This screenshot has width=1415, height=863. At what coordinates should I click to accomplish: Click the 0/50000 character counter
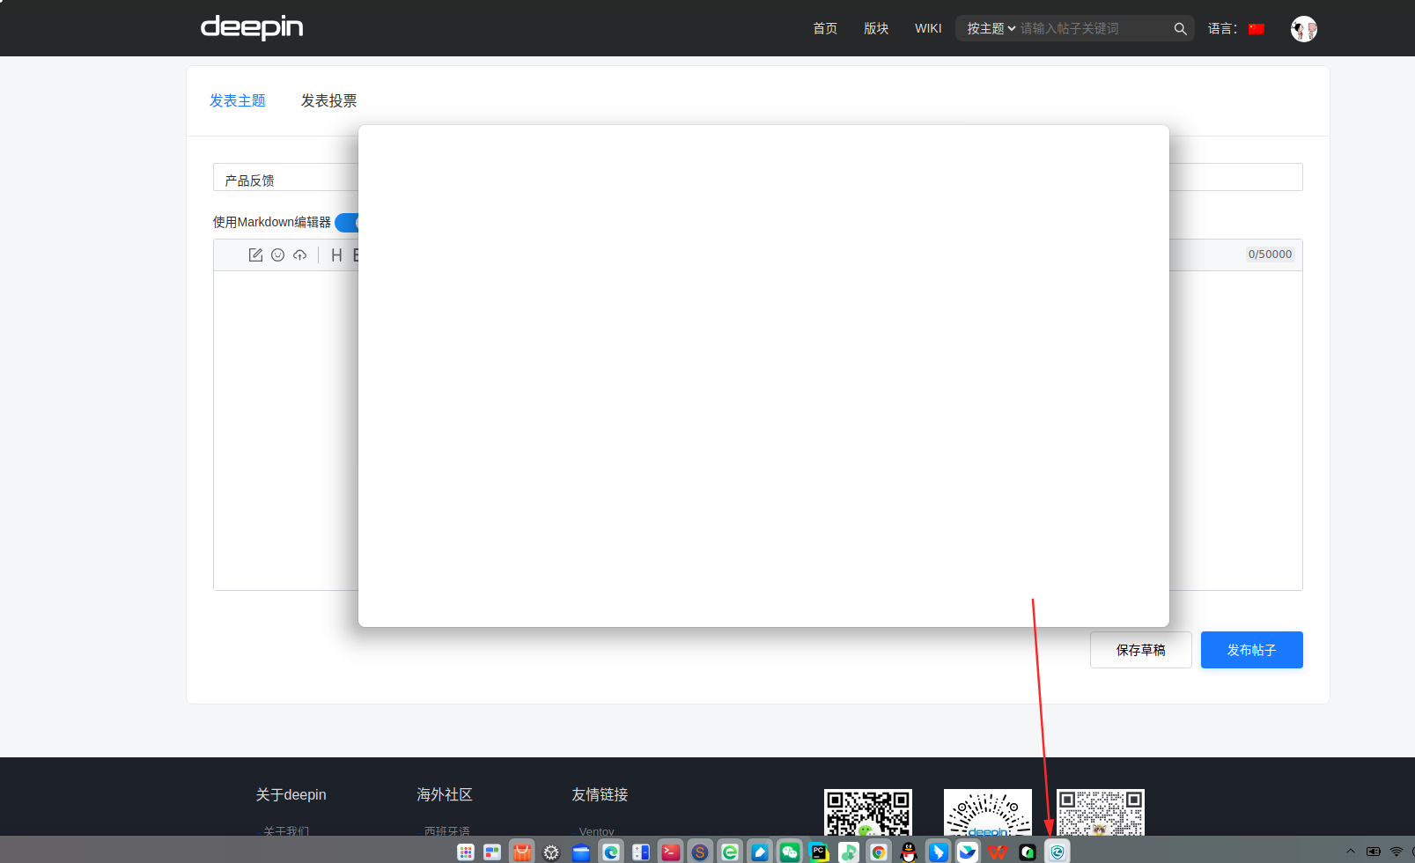pos(1270,254)
